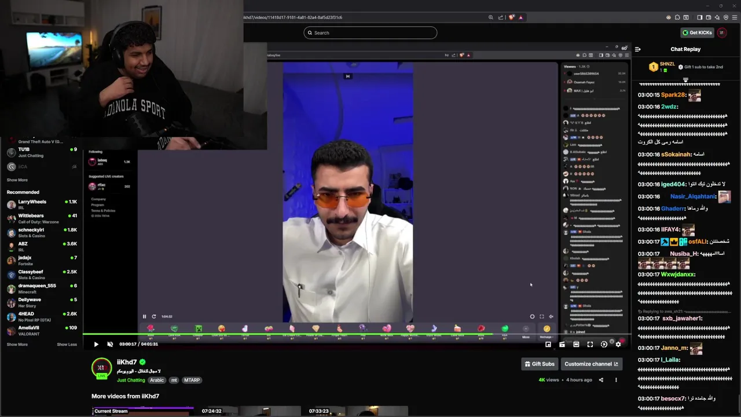The width and height of the screenshot is (741, 417).
Task: Toggle fullscreen in the video player
Action: point(590,344)
